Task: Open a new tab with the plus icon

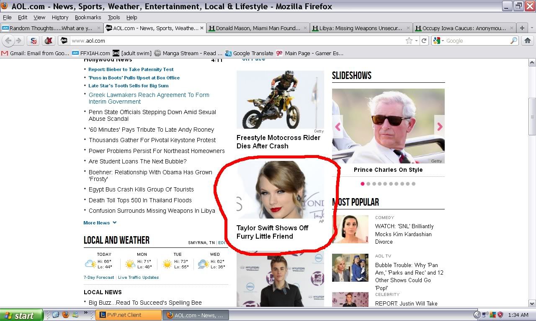Action: click(x=522, y=28)
